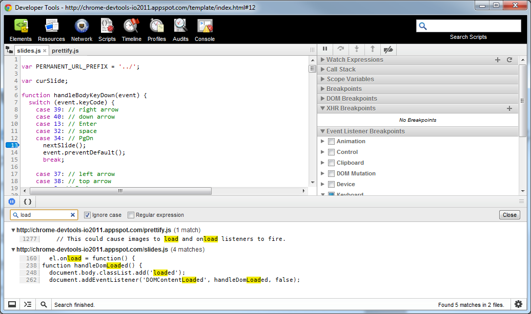This screenshot has height=314, width=531.
Task: Expand the DOM Mutation event category
Action: tap(322, 173)
